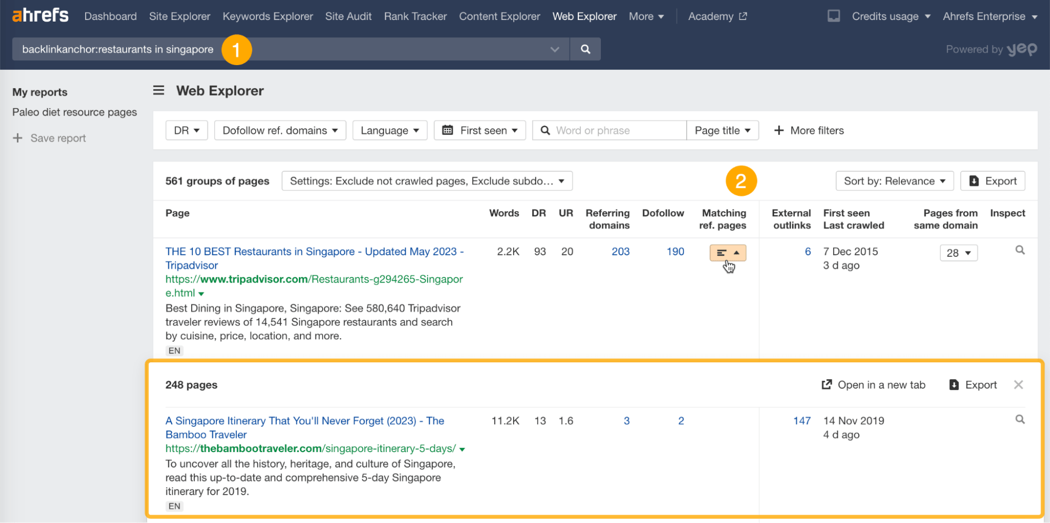Toggle matching ref. pages for Tripadvisor row
The image size is (1050, 523).
[727, 253]
